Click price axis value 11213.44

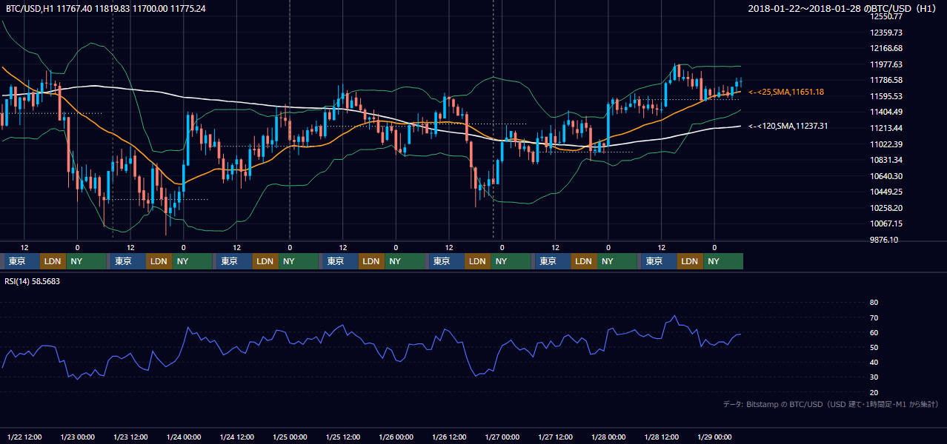point(885,128)
